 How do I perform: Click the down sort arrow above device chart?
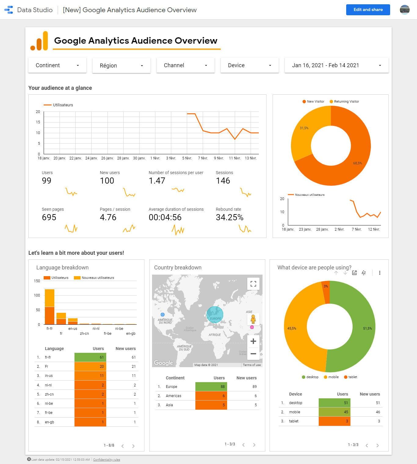pyautogui.click(x=345, y=272)
